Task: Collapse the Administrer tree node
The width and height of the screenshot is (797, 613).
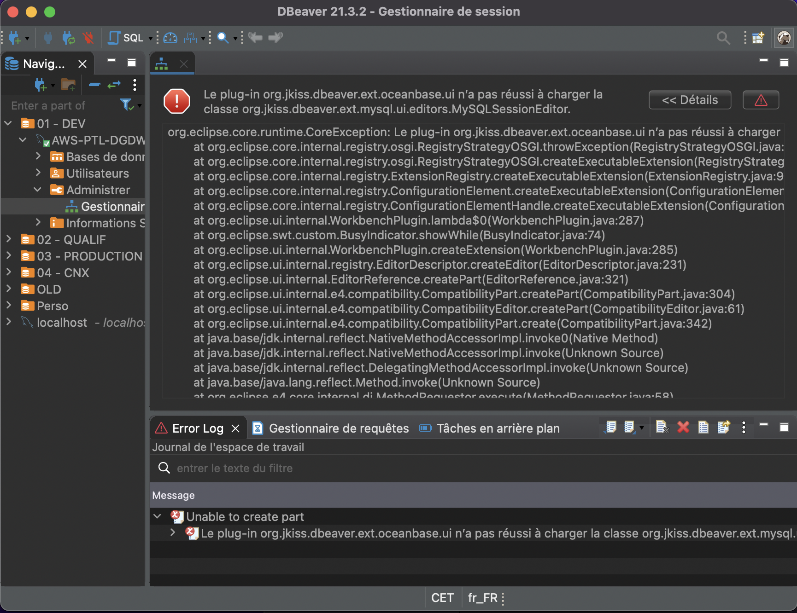Action: point(37,190)
